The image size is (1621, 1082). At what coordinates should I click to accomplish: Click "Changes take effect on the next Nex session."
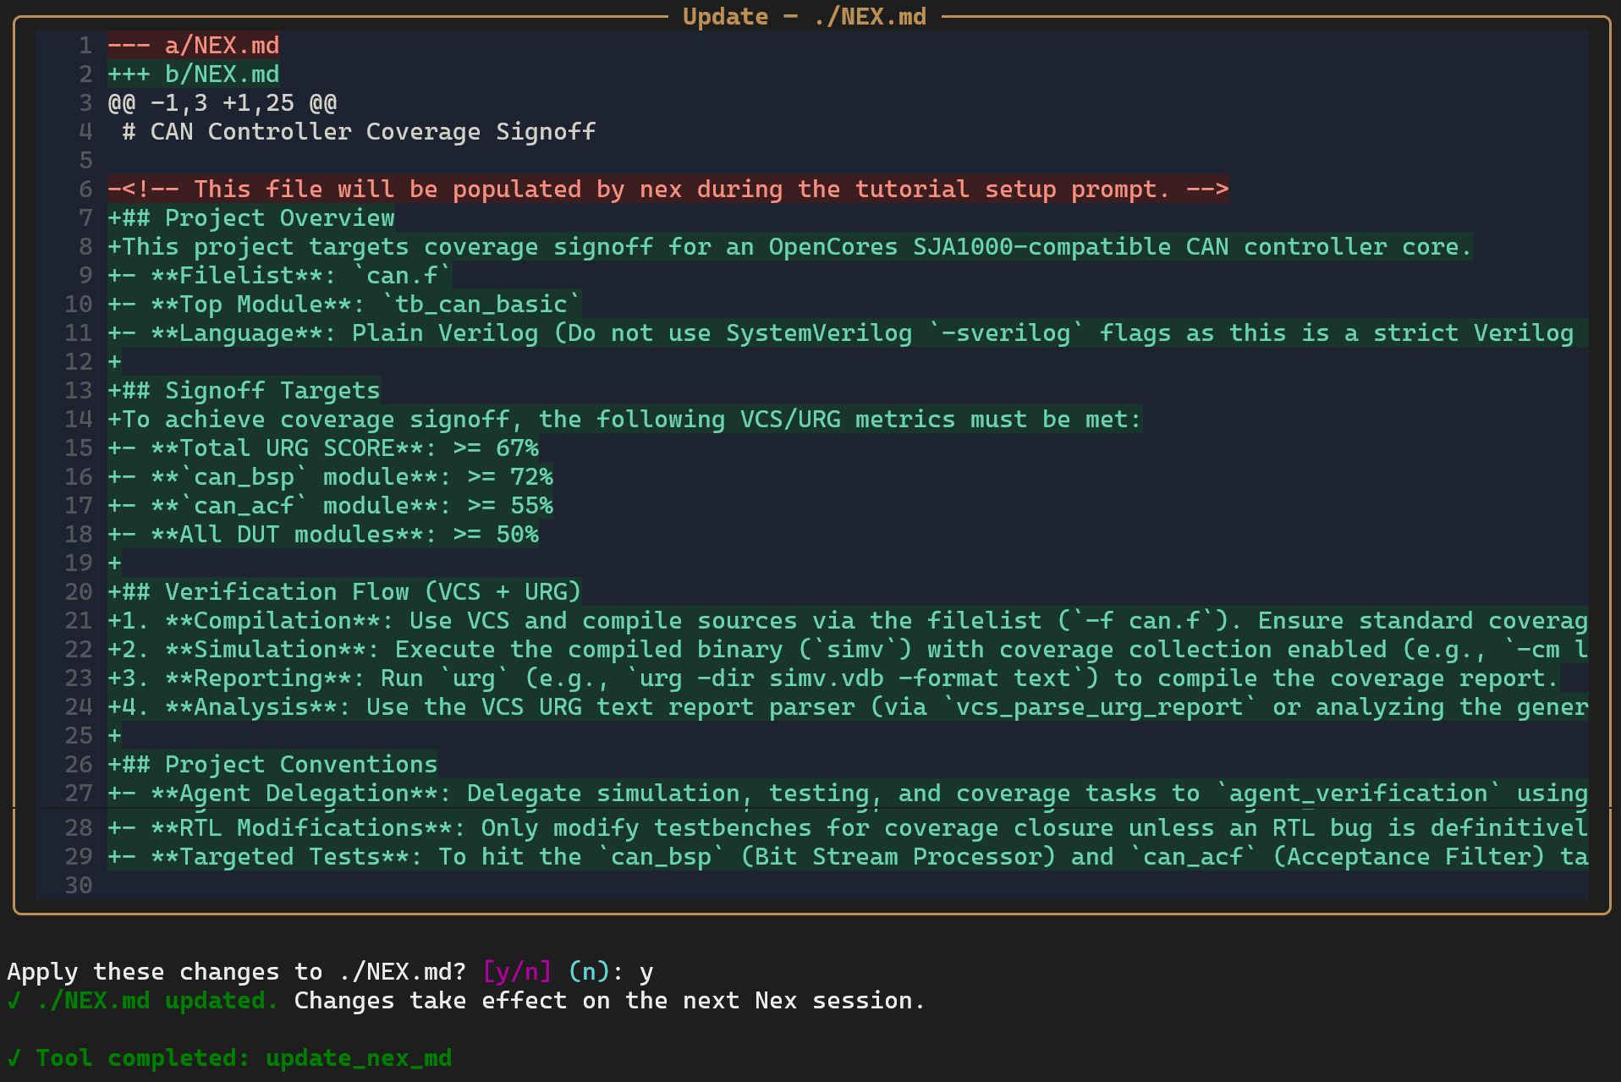click(x=609, y=1001)
